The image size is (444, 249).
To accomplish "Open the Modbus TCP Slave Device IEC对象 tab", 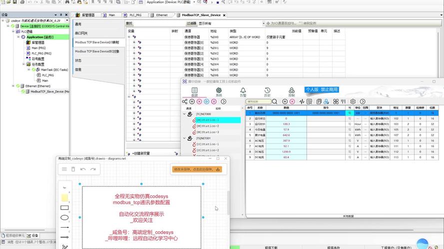I will pyautogui.click(x=99, y=51).
